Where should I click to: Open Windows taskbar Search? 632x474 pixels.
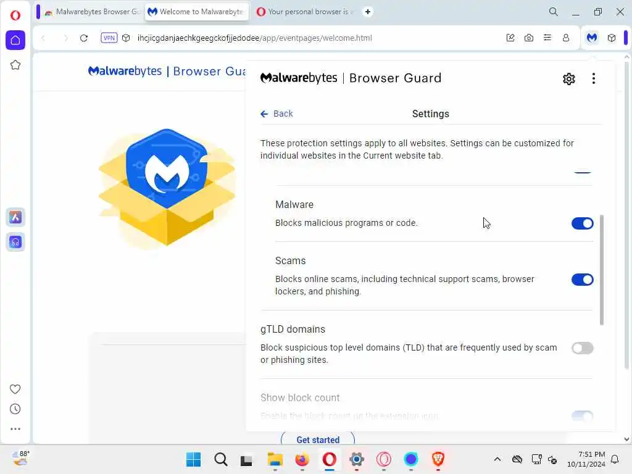(x=220, y=459)
